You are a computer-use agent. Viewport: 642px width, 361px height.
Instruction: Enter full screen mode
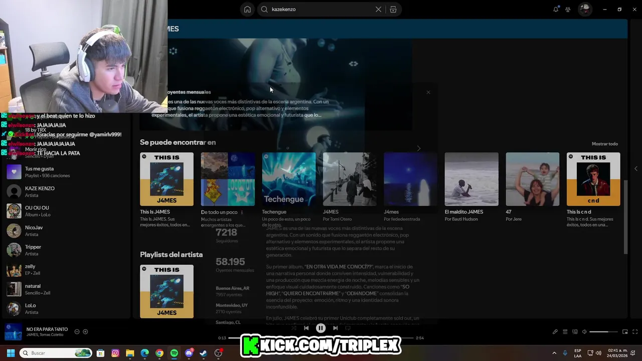pos(635,331)
